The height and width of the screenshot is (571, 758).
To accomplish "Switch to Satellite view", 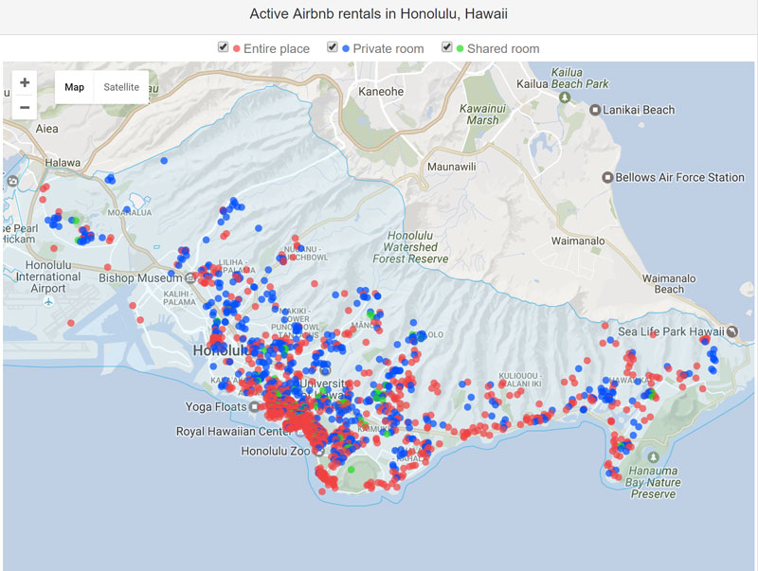I will (x=121, y=87).
